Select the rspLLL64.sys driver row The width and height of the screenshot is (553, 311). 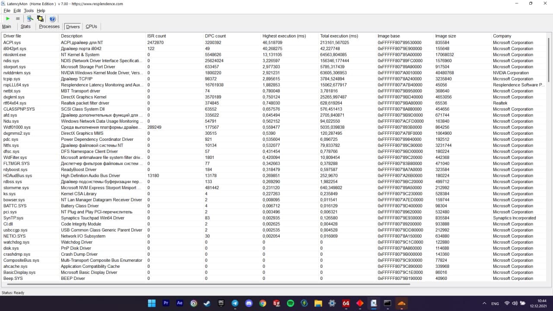click(274, 85)
